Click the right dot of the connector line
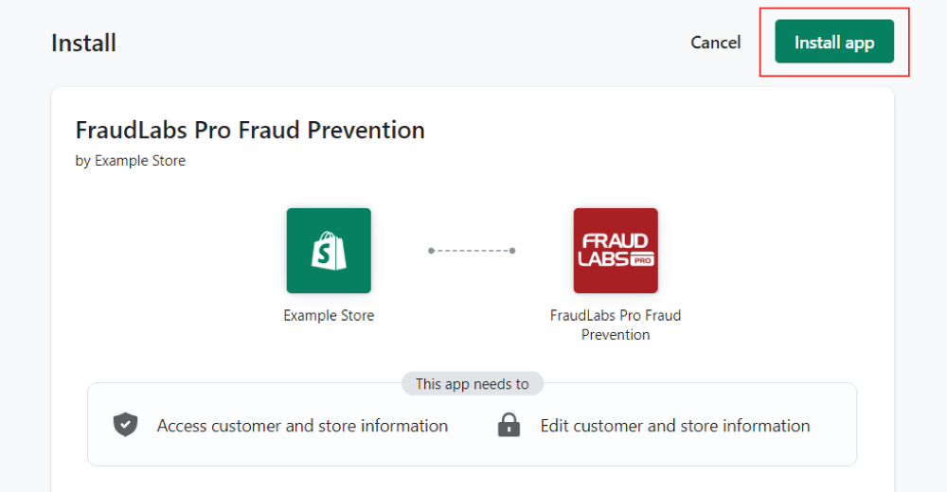This screenshot has height=492, width=947. point(512,251)
